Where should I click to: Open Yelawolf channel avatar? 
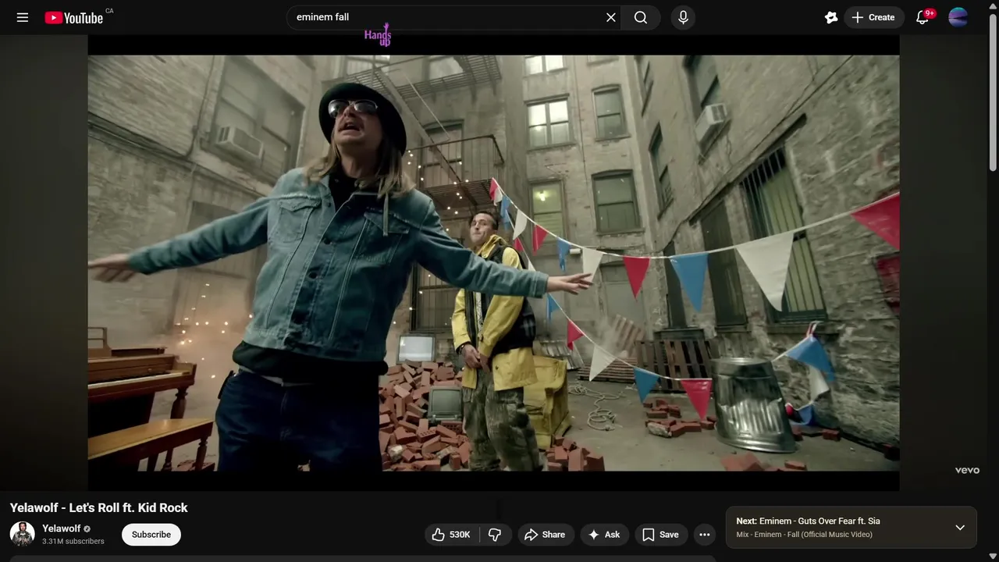tap(23, 535)
